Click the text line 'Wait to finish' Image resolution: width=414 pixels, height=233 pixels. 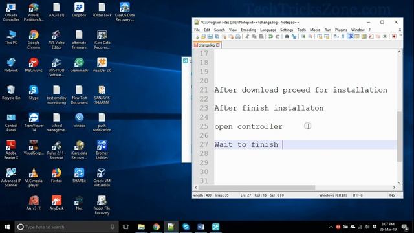(246, 145)
